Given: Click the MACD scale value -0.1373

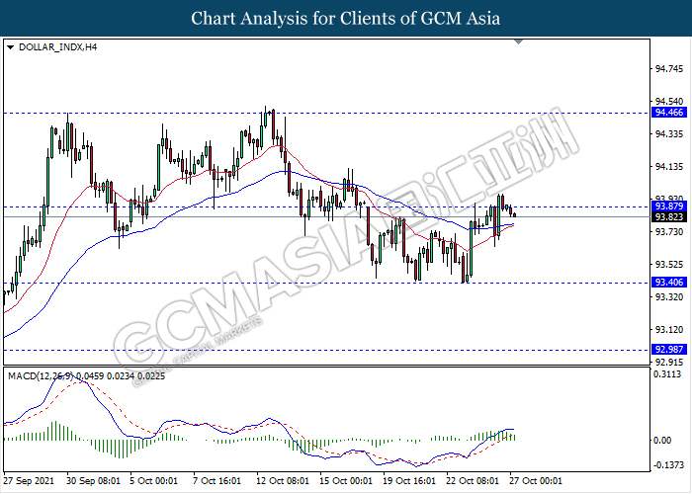Looking at the screenshot, I should point(669,465).
